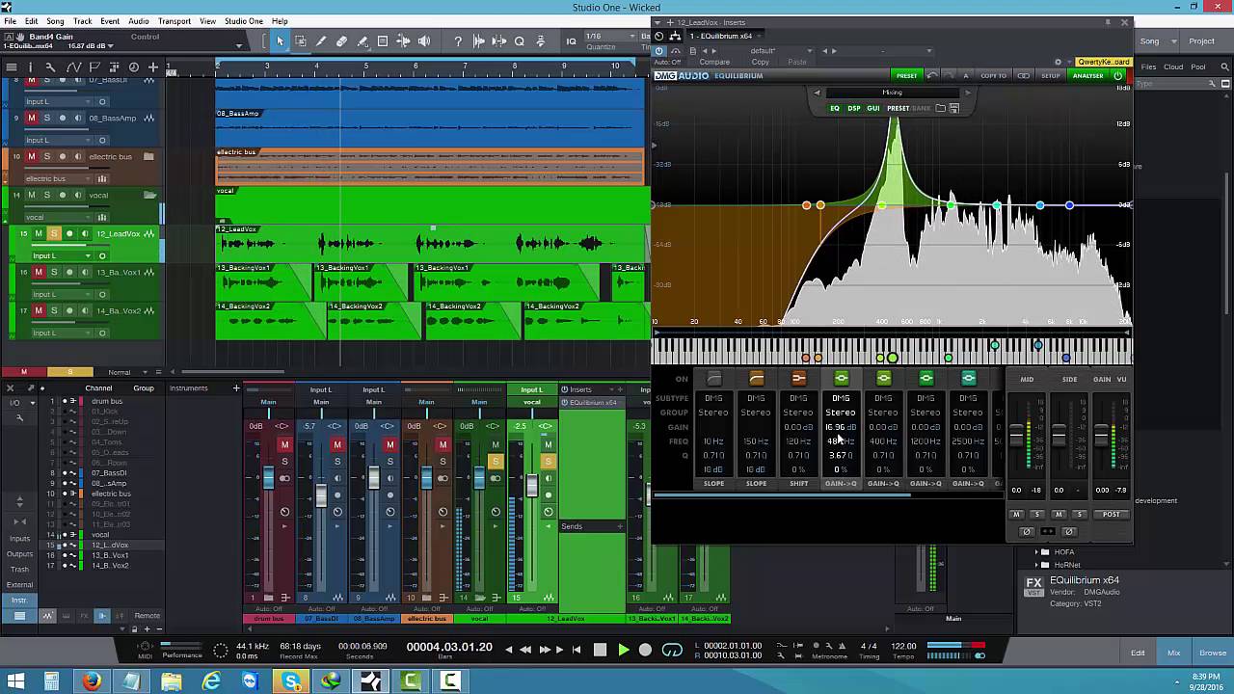Solo the 14_Ba..Vox2 track

point(54,310)
